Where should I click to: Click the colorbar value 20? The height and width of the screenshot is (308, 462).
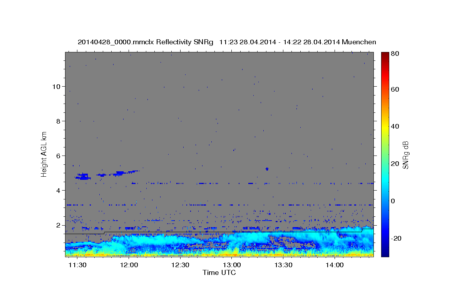pyautogui.click(x=395, y=164)
